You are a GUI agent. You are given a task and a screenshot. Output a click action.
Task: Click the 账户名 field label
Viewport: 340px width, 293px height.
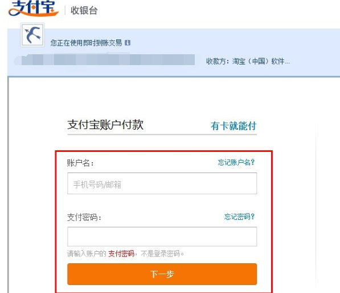(x=80, y=163)
